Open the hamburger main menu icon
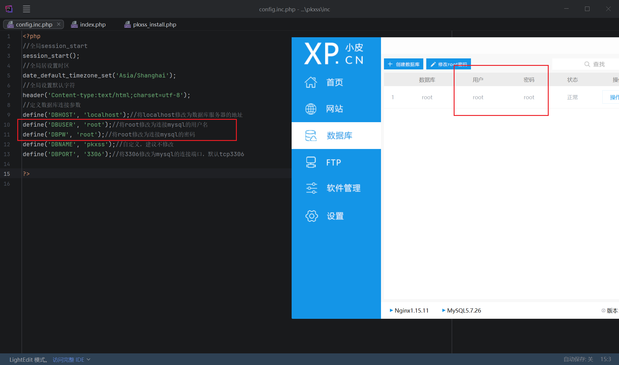Screen dimensions: 619x365 coord(27,9)
